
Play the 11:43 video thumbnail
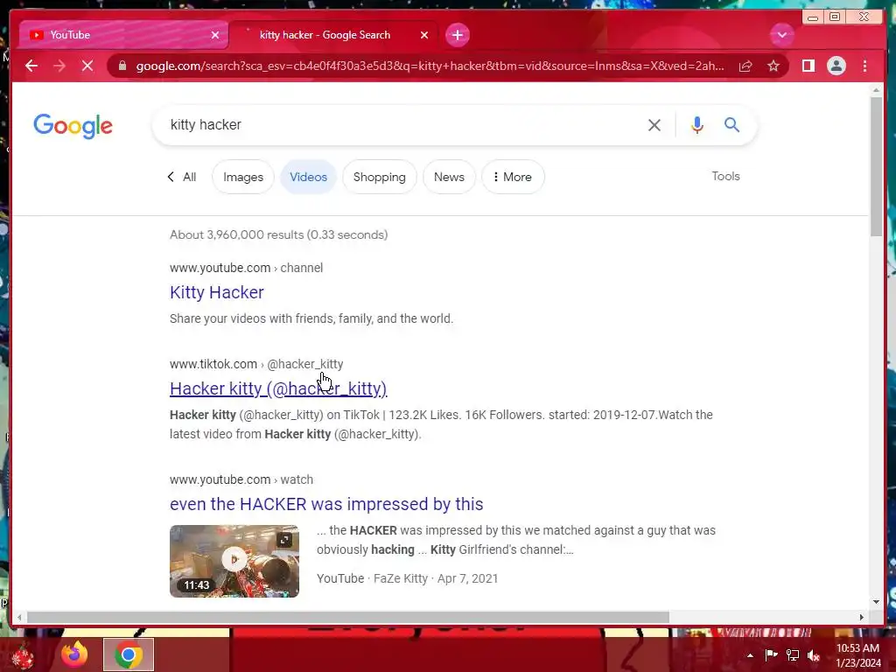[x=234, y=561]
